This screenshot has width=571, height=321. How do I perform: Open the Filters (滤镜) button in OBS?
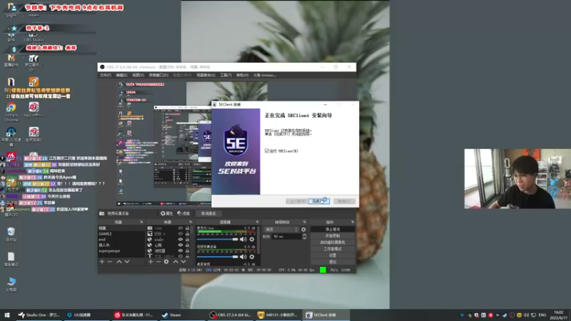tap(183, 213)
